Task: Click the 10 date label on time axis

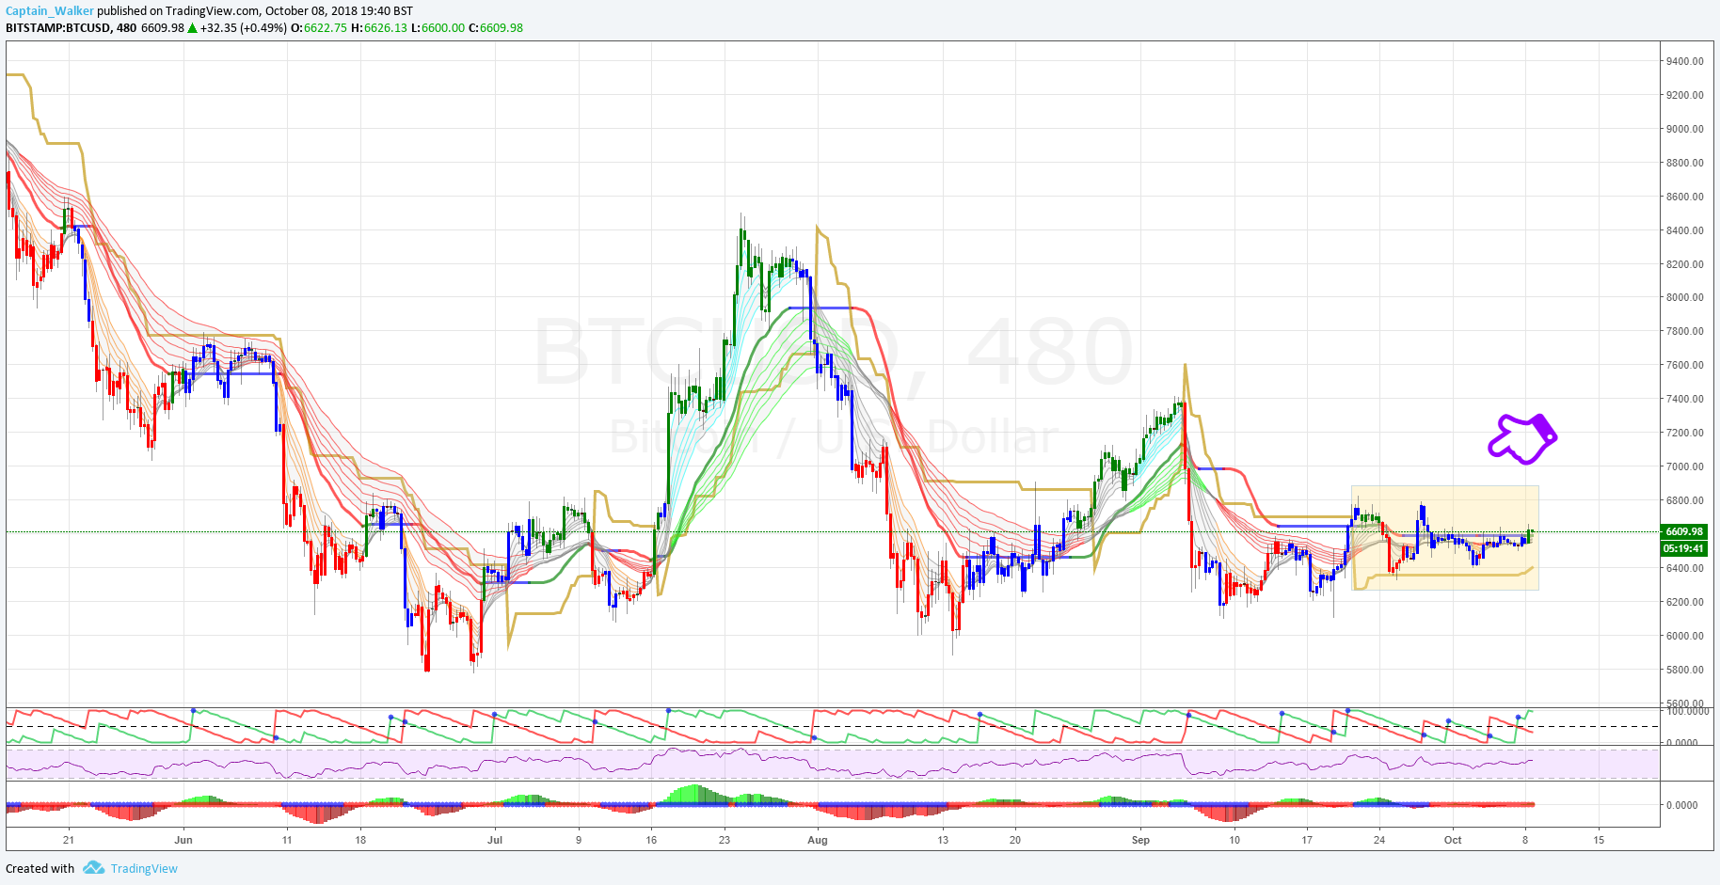Action: coord(1234,840)
